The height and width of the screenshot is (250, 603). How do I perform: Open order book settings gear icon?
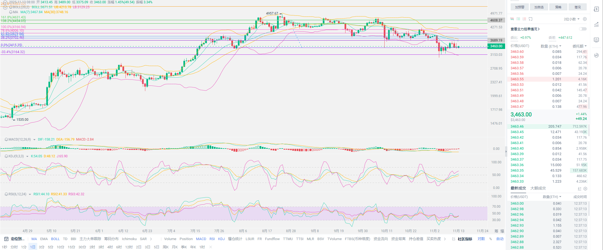pyautogui.click(x=585, y=19)
